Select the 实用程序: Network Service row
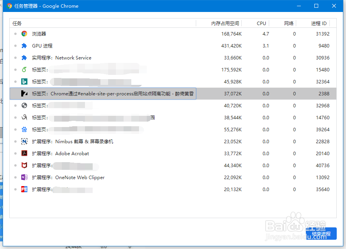This screenshot has height=249, width=346. click(x=173, y=58)
